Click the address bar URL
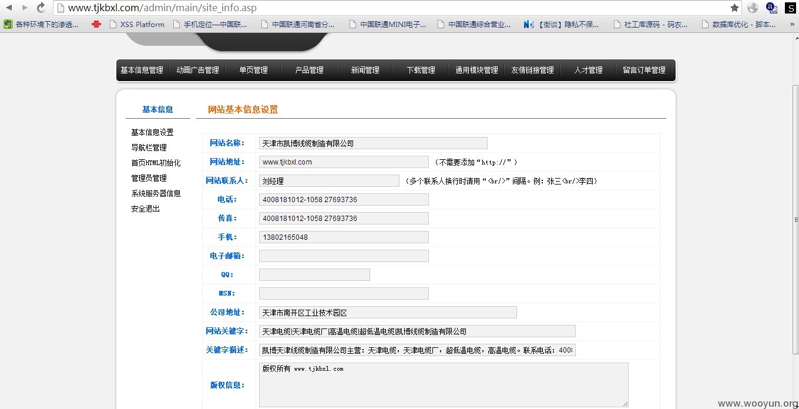Image resolution: width=799 pixels, height=409 pixels. coord(162,8)
